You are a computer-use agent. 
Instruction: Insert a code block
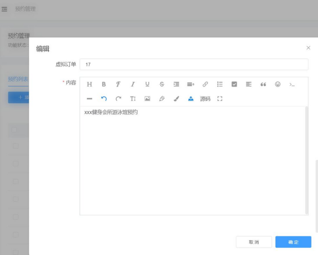tap(292, 84)
